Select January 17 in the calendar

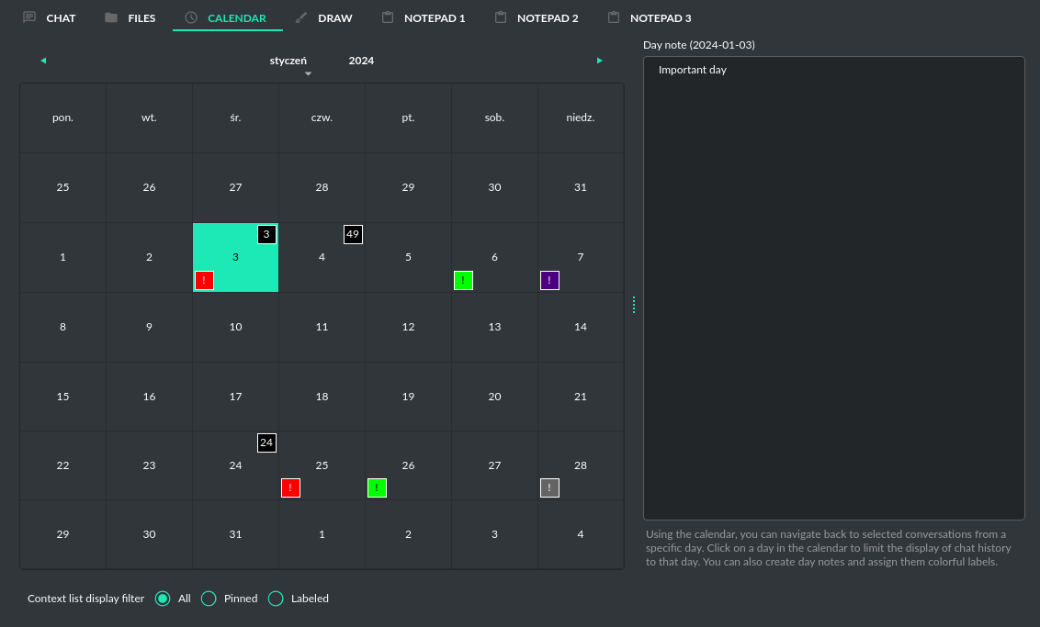(235, 397)
